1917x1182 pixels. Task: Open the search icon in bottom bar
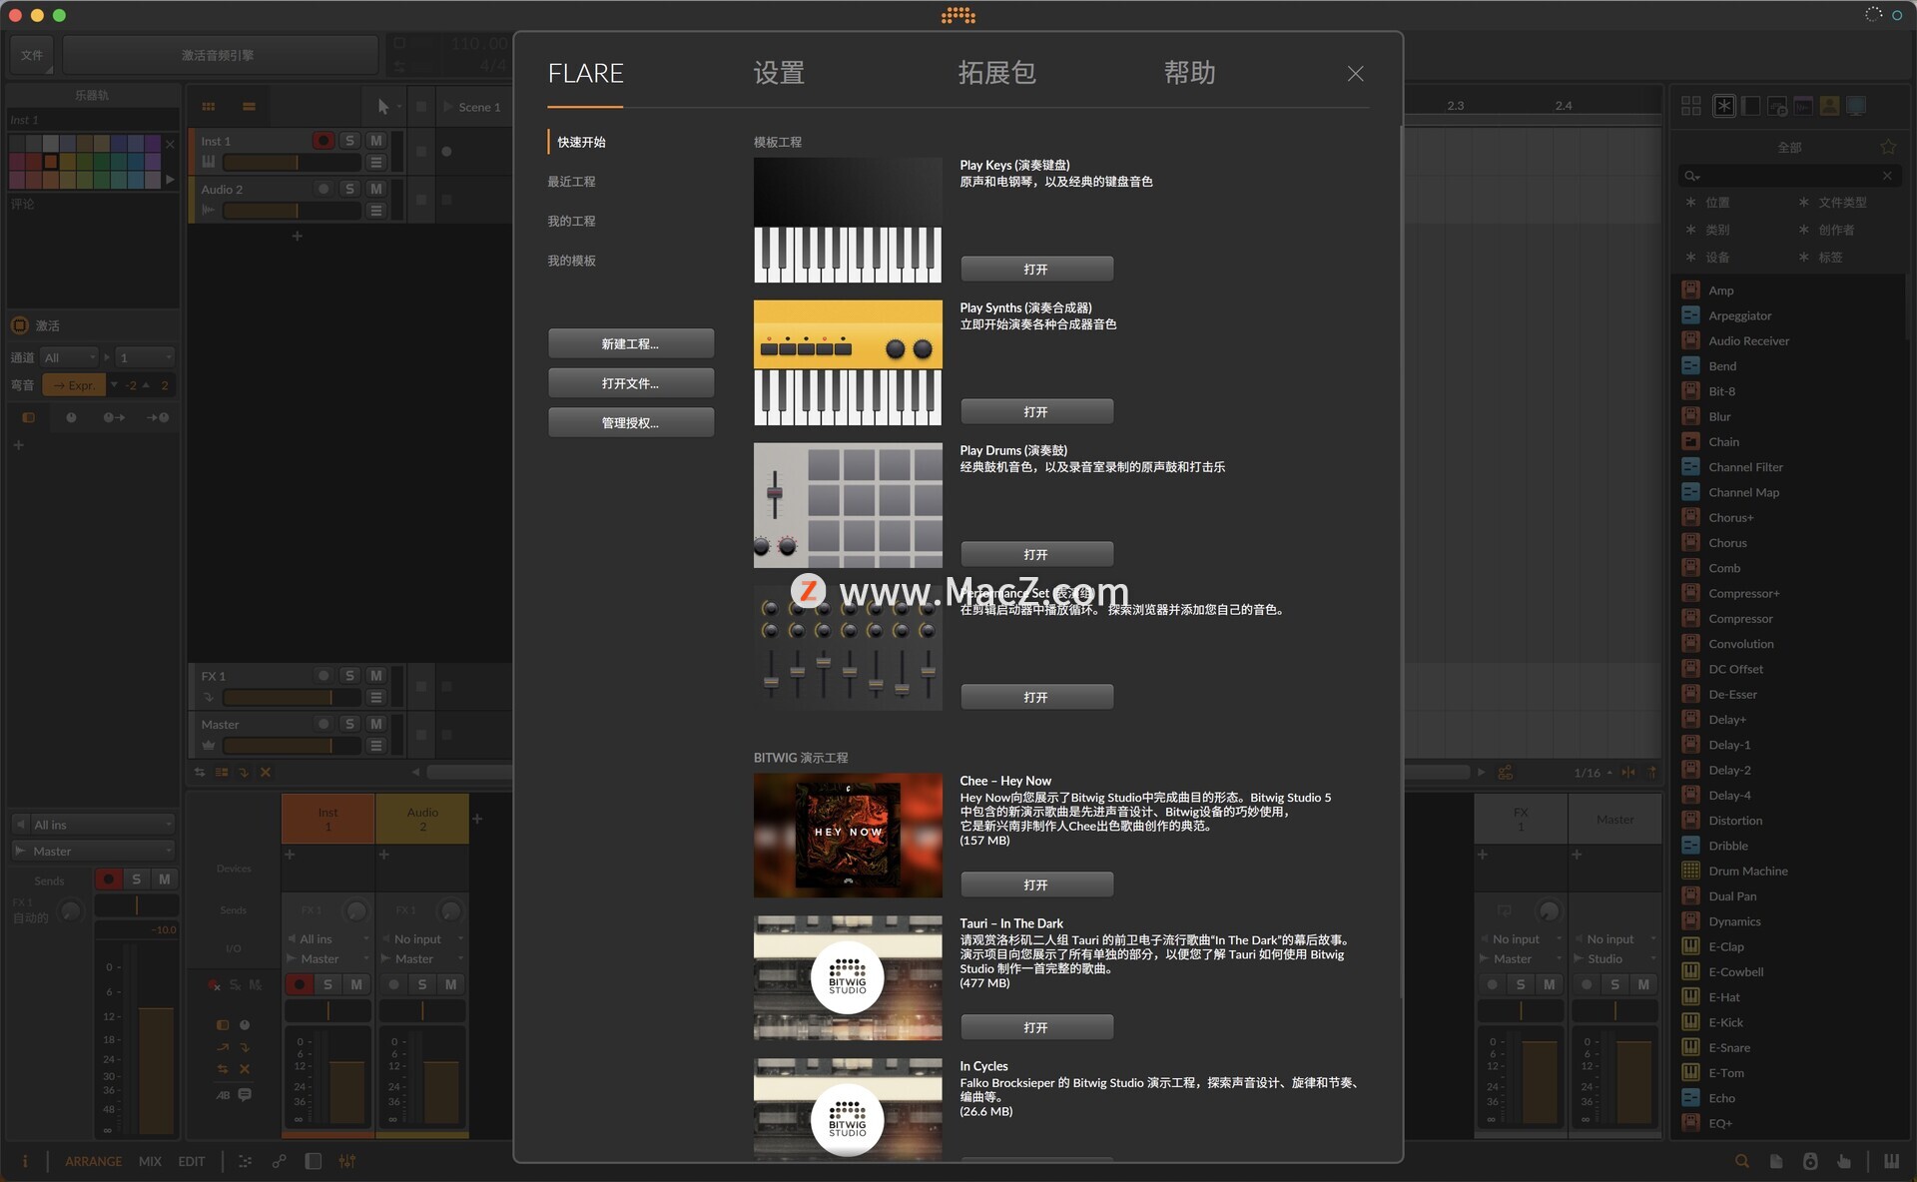point(1741,1161)
